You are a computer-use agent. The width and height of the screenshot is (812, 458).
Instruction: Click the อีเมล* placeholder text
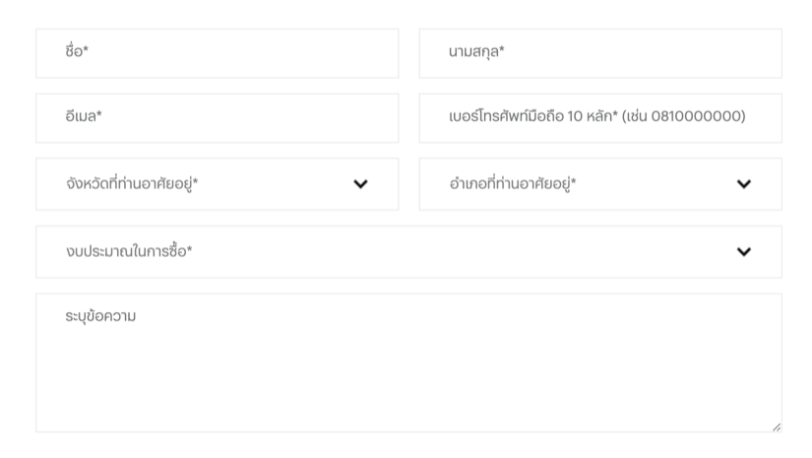coord(84,116)
